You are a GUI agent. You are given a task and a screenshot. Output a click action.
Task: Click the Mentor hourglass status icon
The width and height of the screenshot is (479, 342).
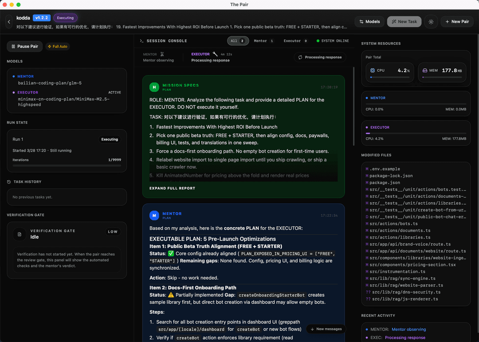click(x=162, y=54)
